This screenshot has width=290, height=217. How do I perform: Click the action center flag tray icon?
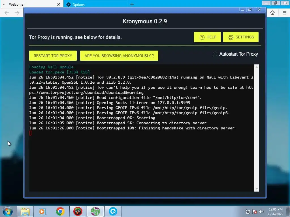pyautogui.click(x=255, y=212)
